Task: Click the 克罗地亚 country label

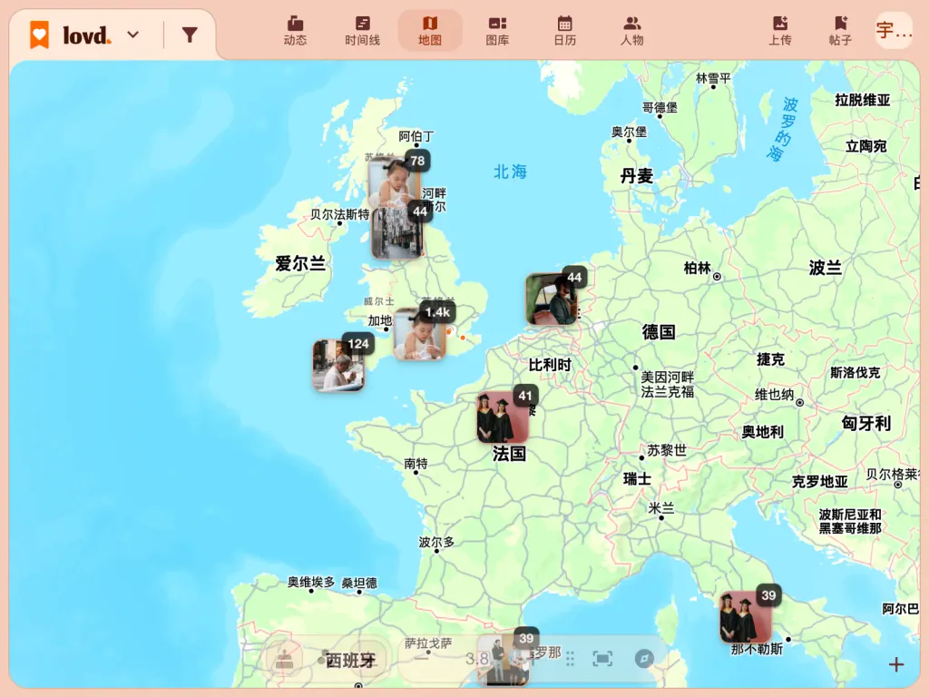Action: (820, 482)
